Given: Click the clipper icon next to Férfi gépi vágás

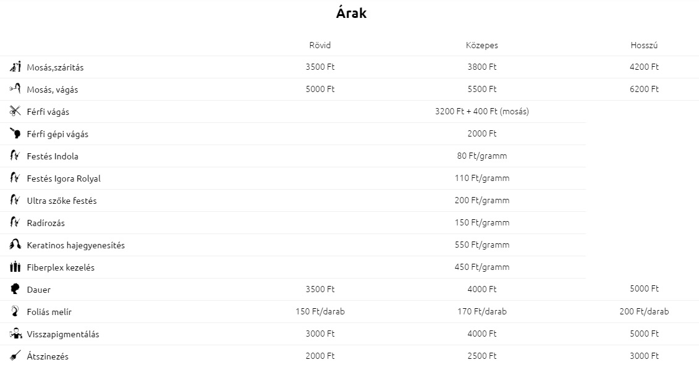Looking at the screenshot, I should (15, 134).
